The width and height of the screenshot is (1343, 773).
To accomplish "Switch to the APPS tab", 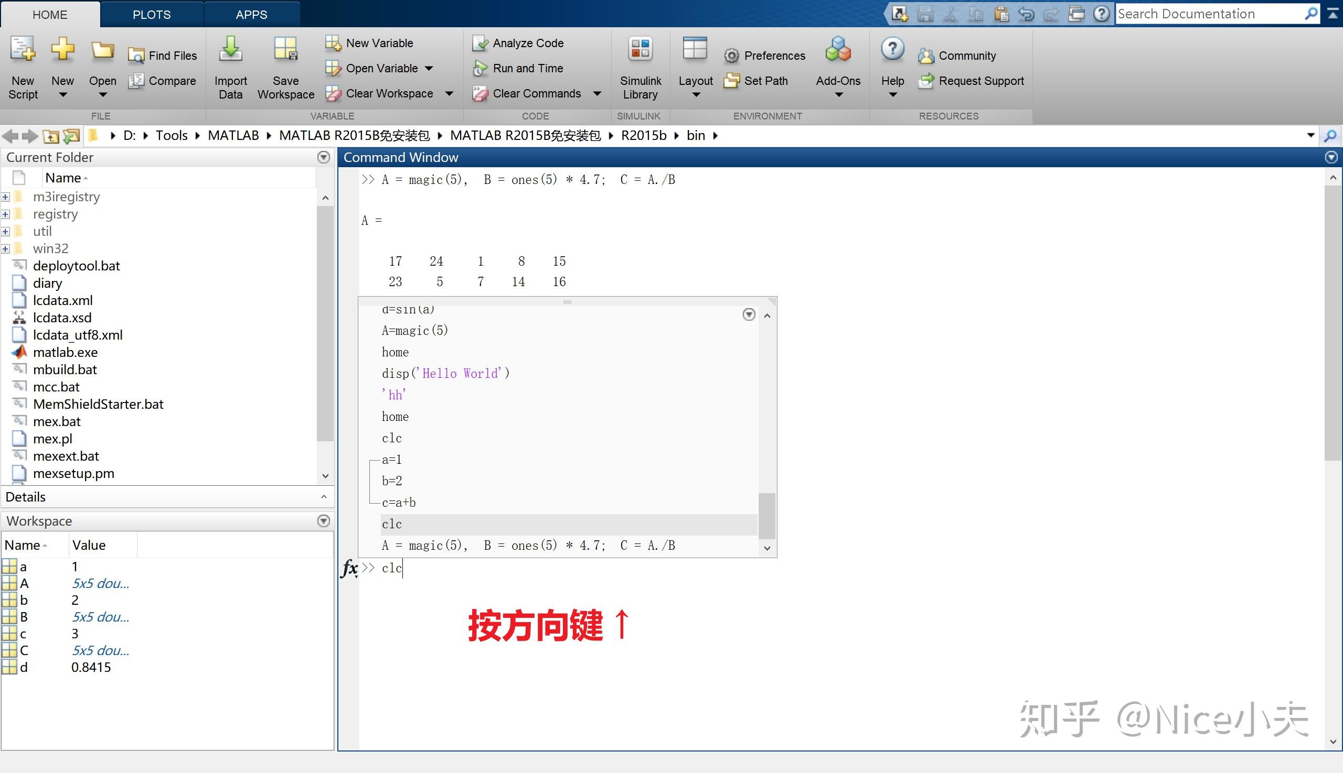I will coord(251,14).
